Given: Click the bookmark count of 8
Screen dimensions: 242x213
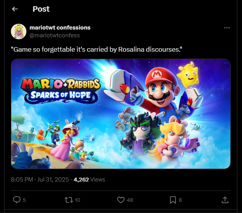Looking at the screenshot, I should pos(180,200).
